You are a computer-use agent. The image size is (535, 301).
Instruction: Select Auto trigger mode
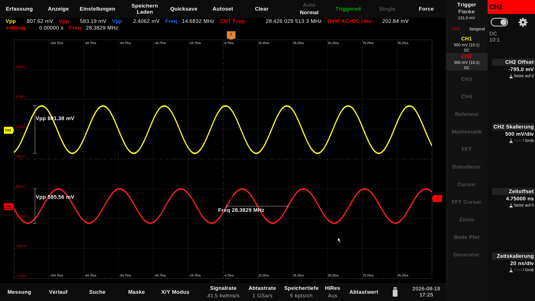coord(309,5)
